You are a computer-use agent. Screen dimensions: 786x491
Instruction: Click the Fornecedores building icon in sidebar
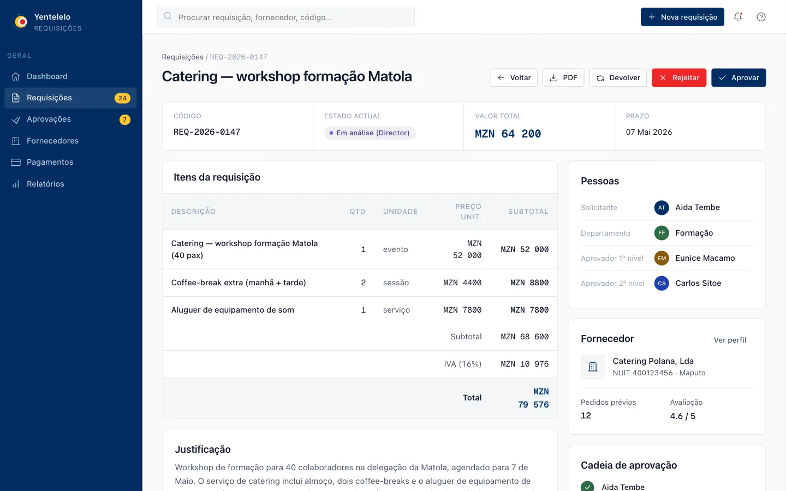16,141
